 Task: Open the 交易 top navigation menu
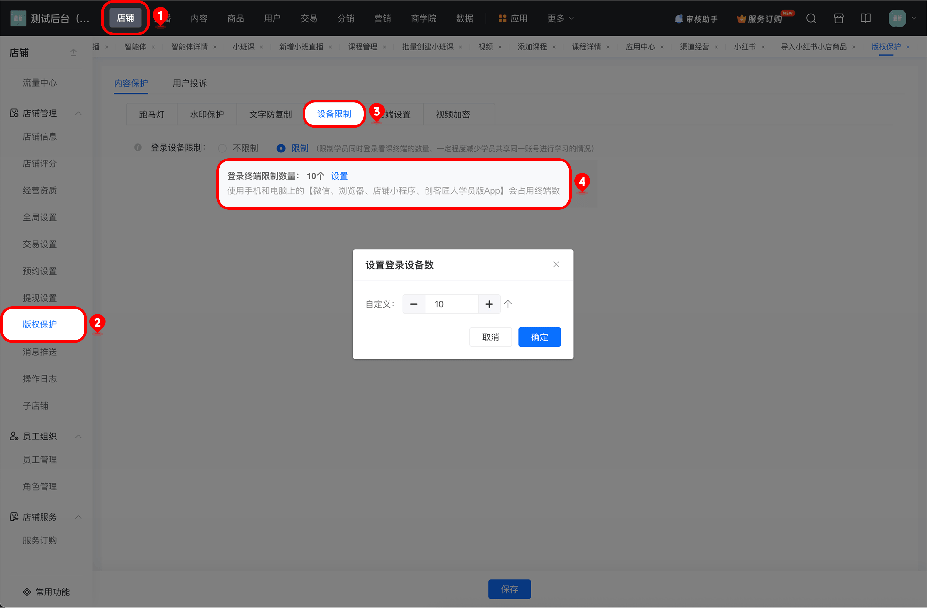click(309, 18)
